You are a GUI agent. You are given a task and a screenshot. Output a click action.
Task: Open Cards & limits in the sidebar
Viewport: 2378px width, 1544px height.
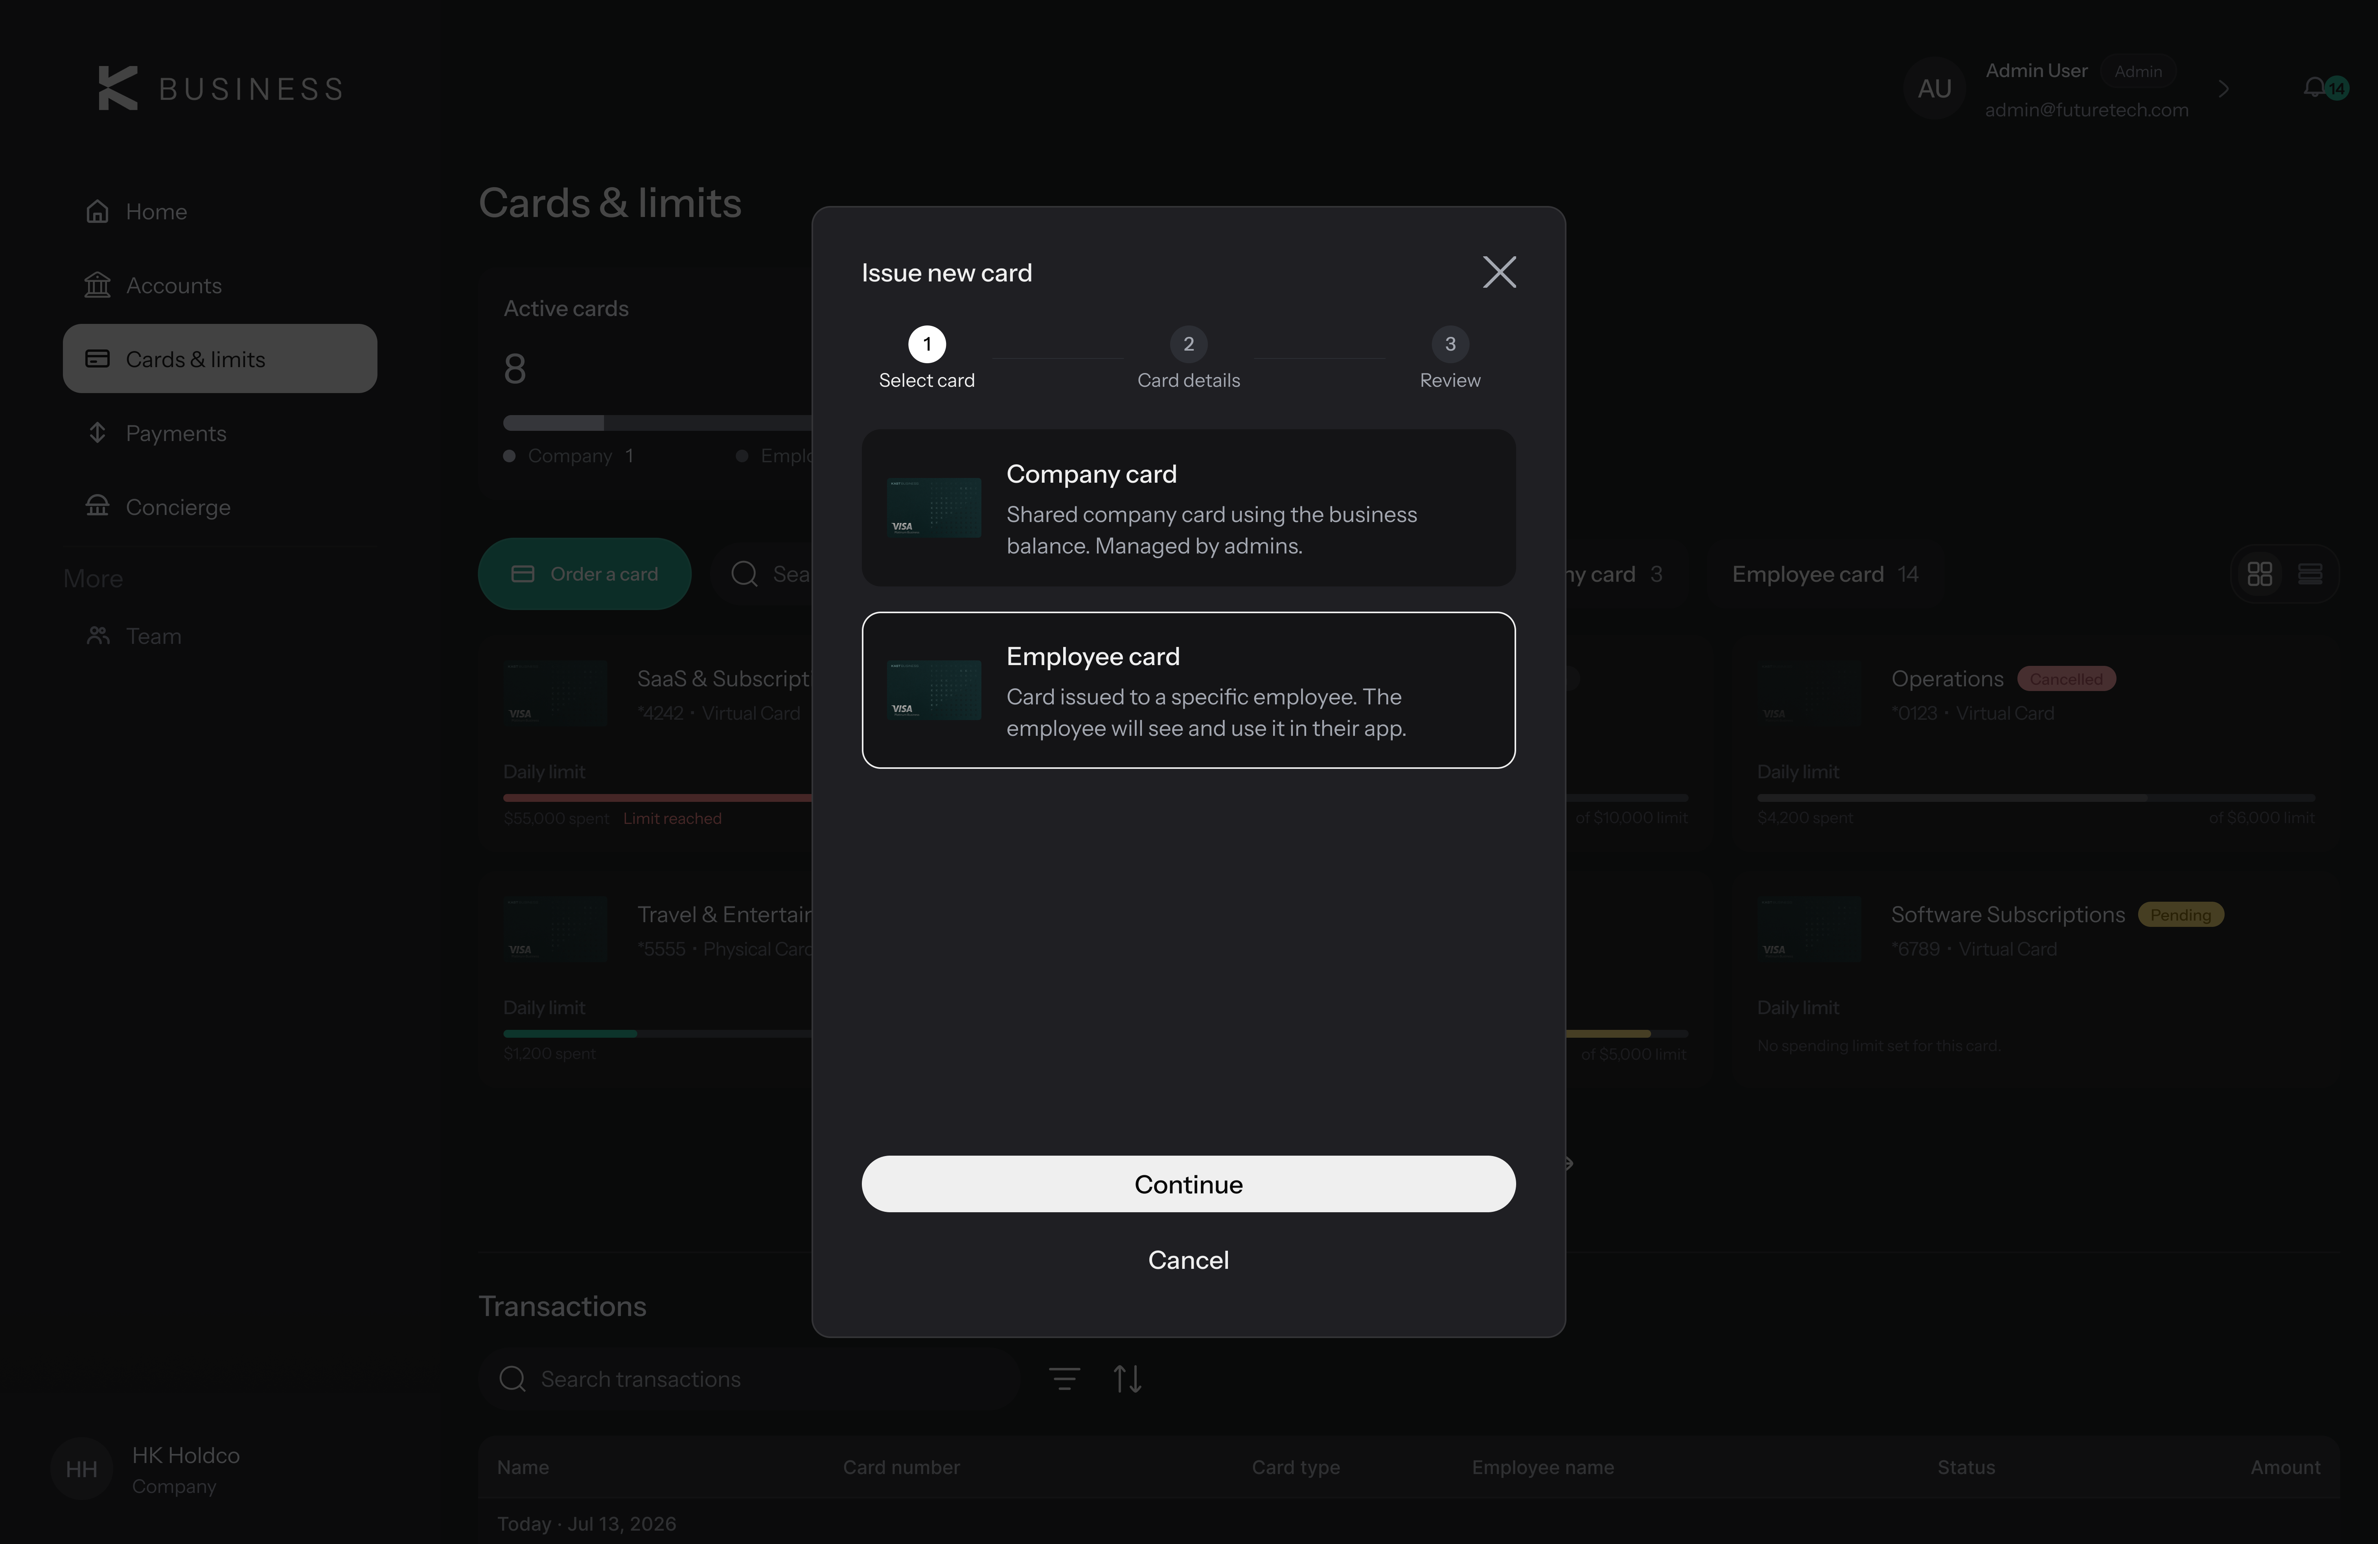(x=220, y=358)
